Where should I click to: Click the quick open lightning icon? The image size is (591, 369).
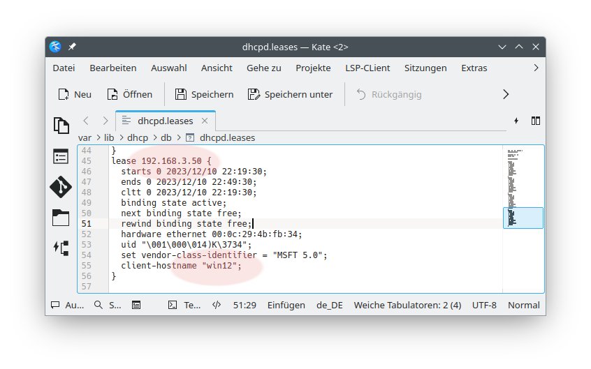(x=516, y=121)
